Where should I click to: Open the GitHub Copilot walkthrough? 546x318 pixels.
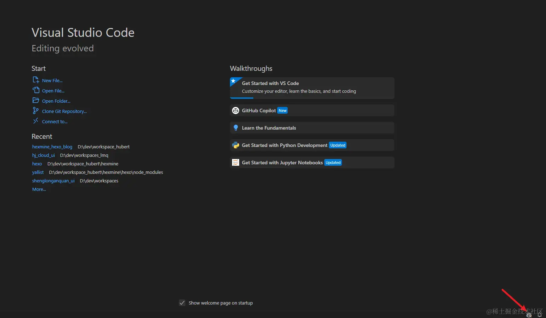[312, 110]
